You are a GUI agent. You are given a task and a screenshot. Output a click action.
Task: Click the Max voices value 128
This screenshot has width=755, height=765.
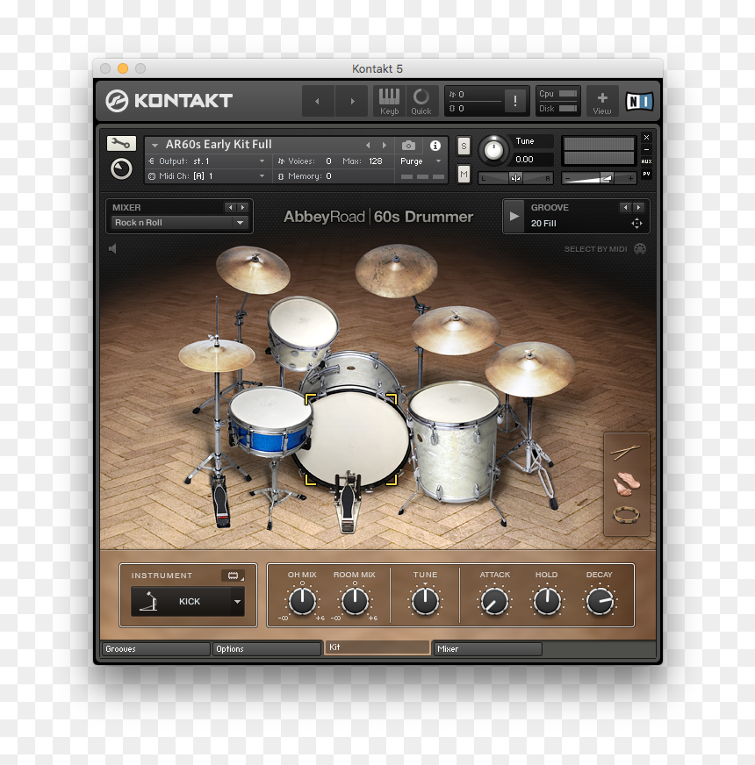[375, 161]
